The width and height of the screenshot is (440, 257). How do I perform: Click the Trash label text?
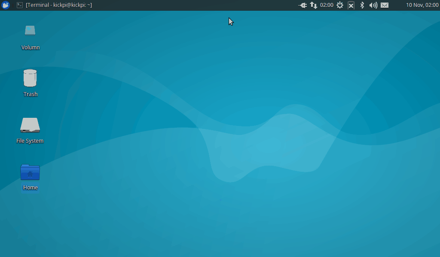point(30,94)
